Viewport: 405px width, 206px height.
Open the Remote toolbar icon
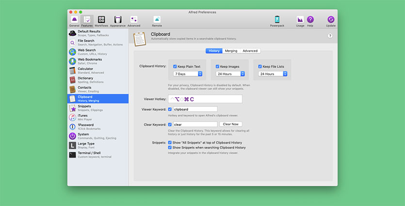pos(157,20)
